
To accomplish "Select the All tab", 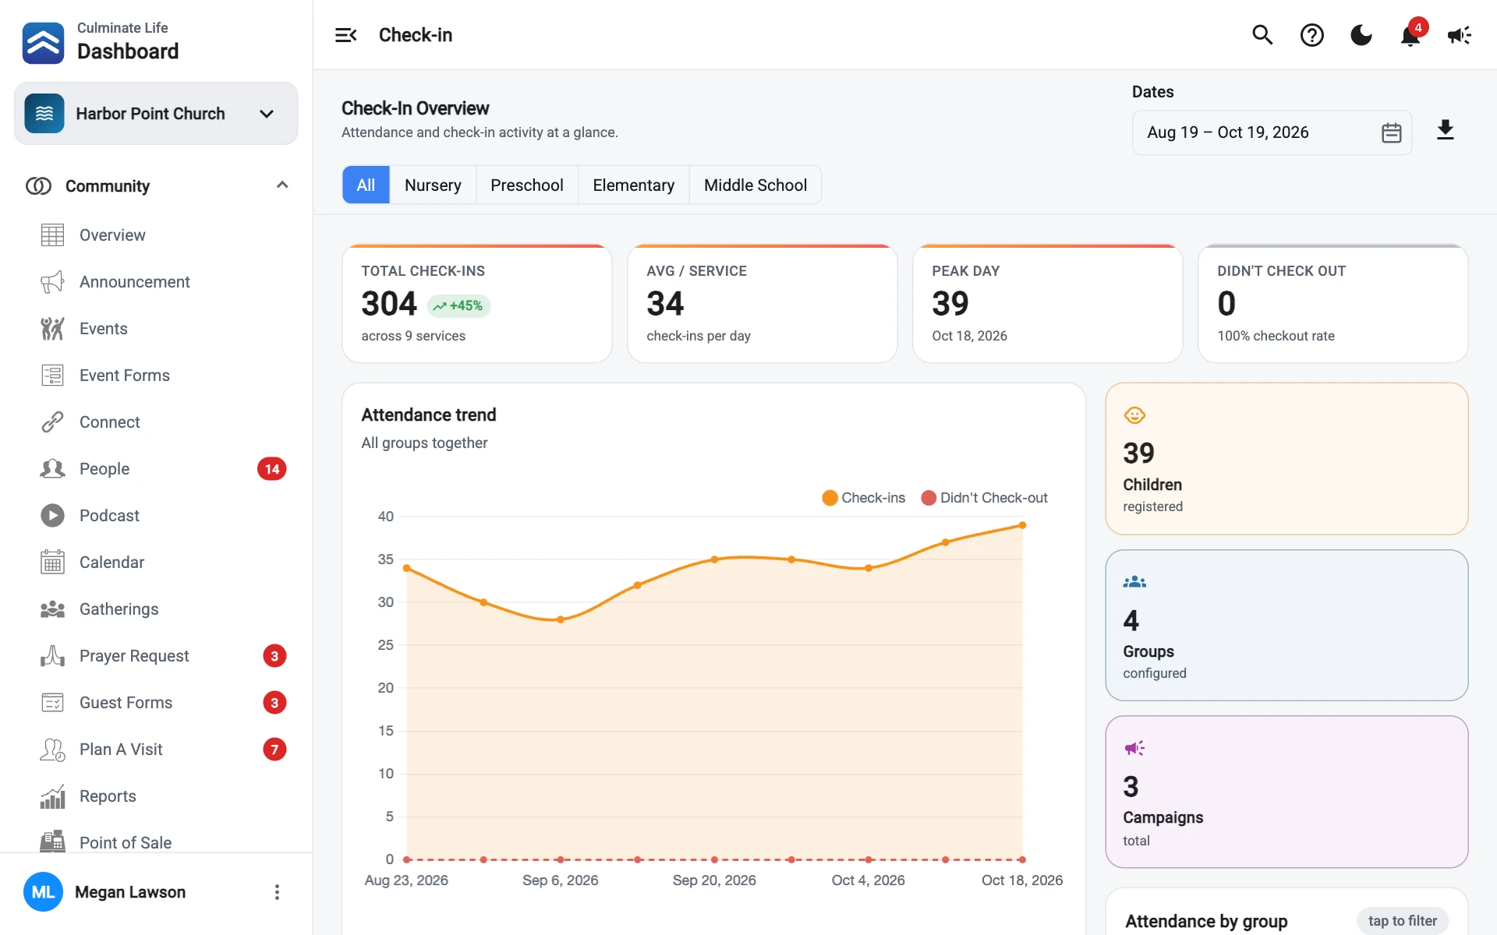I will click(x=366, y=185).
